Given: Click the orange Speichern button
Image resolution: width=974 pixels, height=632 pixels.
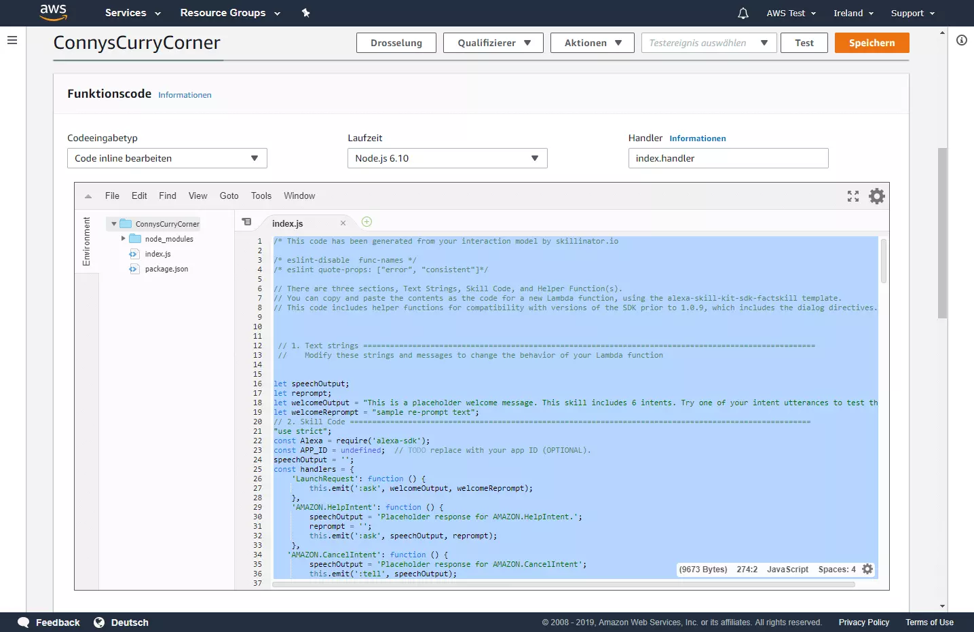Looking at the screenshot, I should (x=872, y=43).
